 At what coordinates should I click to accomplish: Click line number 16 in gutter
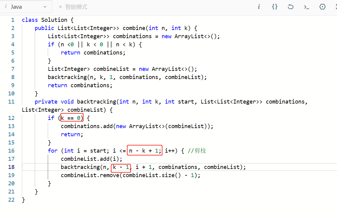pos(12,150)
